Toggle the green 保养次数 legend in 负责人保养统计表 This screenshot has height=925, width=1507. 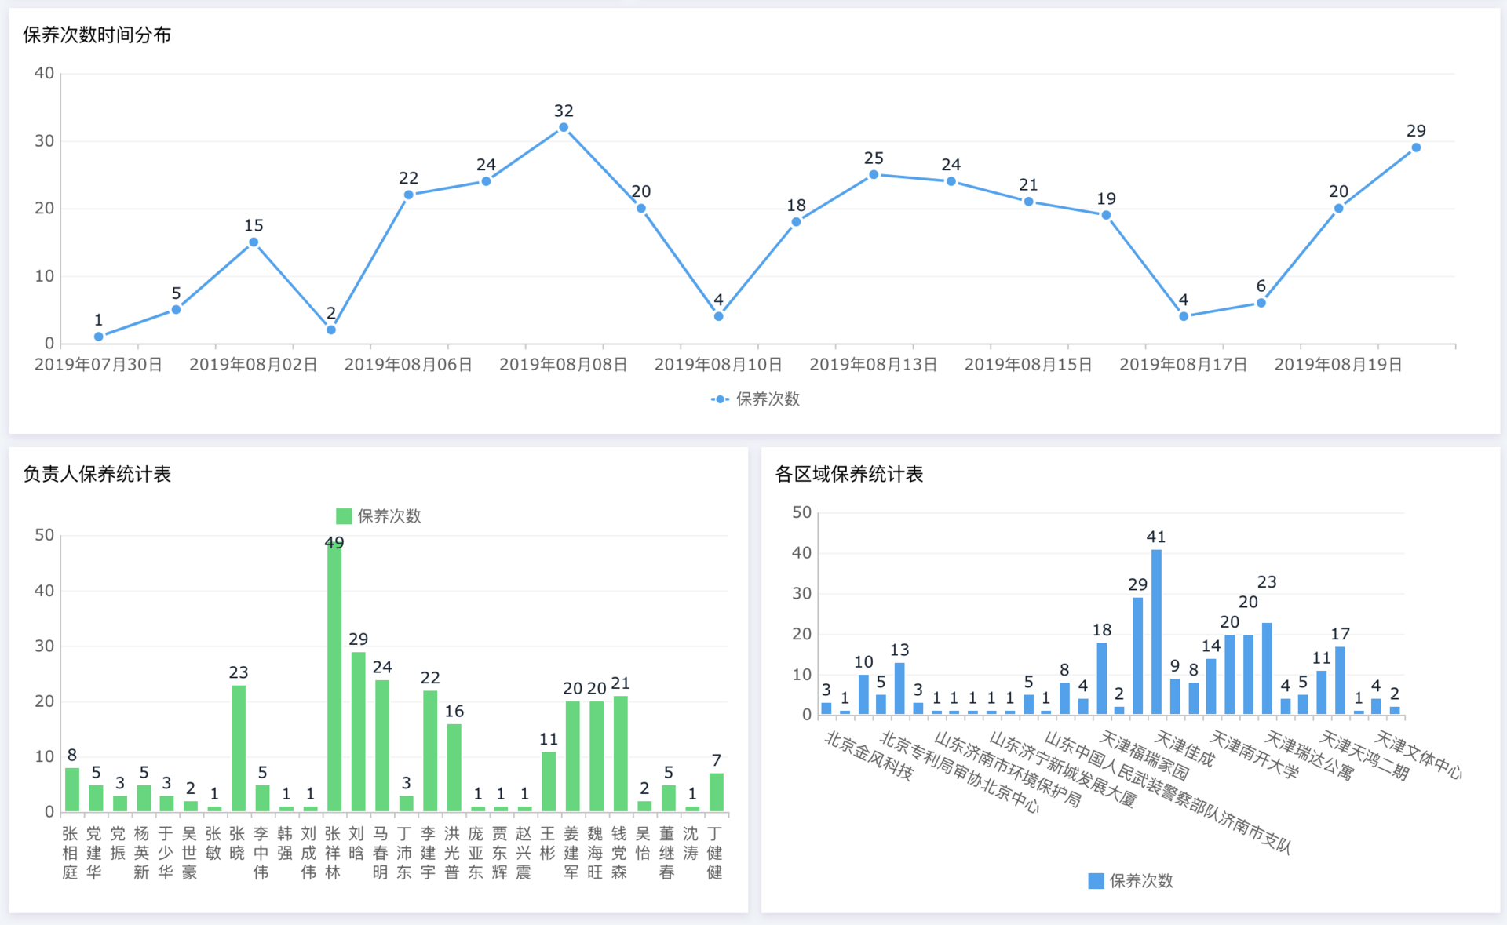(378, 516)
